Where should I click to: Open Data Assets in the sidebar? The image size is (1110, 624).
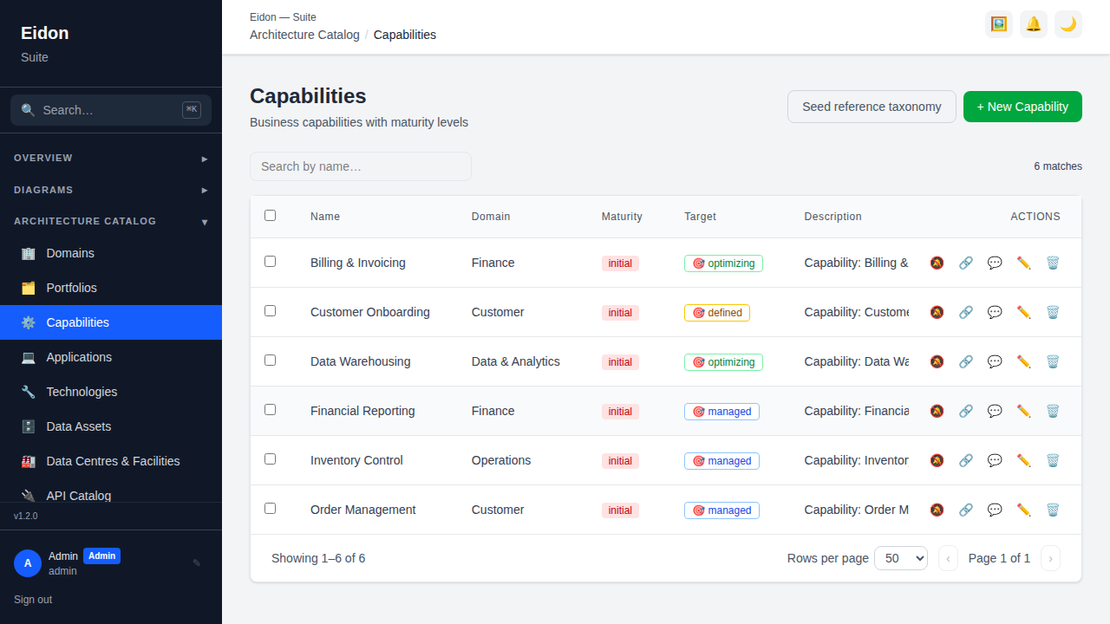[x=111, y=426]
